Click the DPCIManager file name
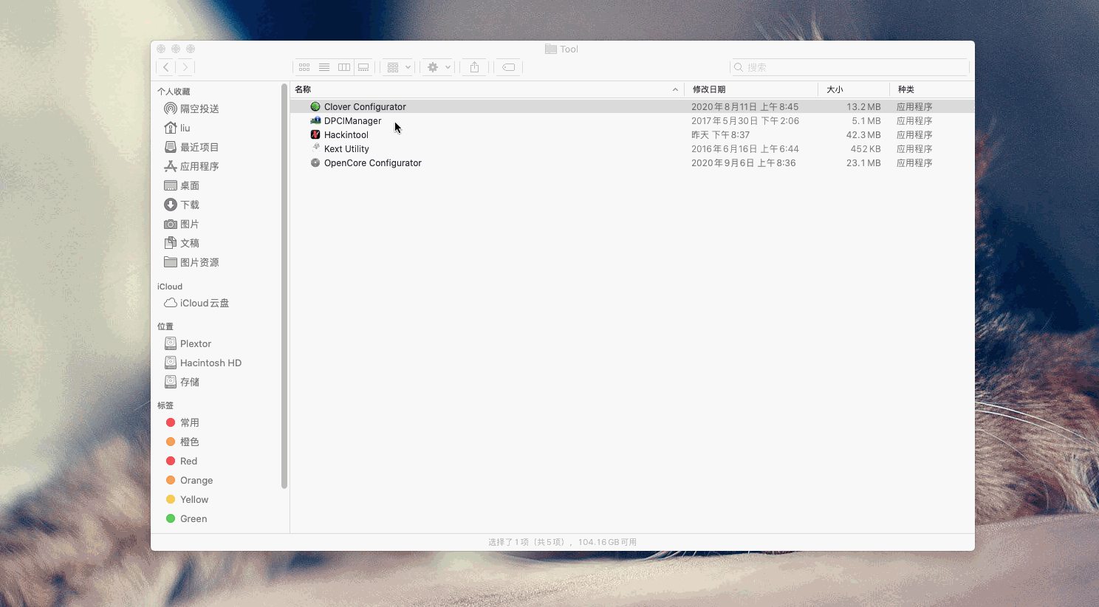The image size is (1099, 607). (x=353, y=120)
